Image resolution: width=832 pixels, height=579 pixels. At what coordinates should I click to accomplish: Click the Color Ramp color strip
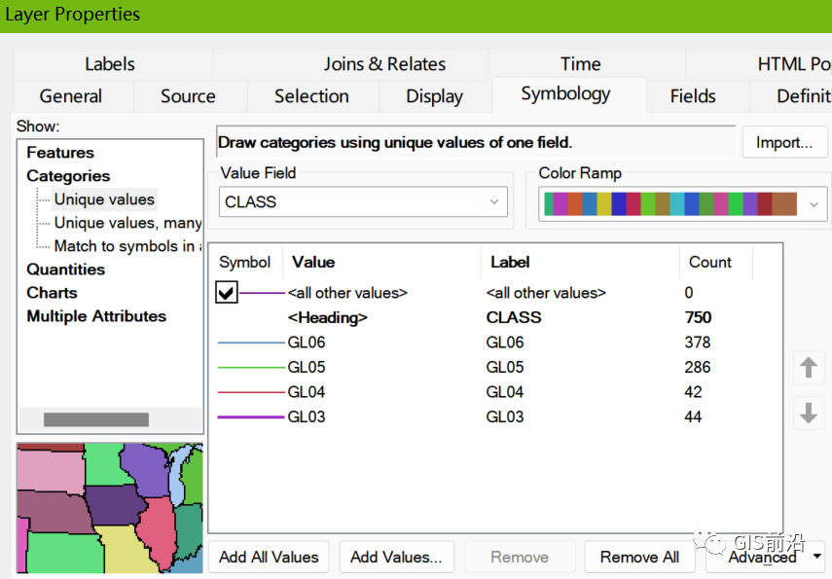pos(670,204)
